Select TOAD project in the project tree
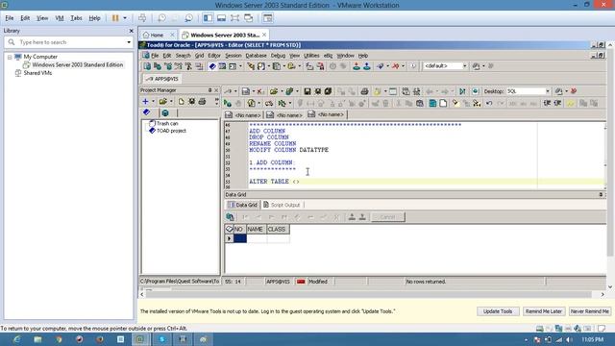 (x=171, y=131)
